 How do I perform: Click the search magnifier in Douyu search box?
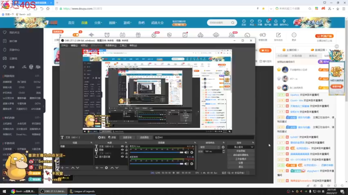click(233, 23)
